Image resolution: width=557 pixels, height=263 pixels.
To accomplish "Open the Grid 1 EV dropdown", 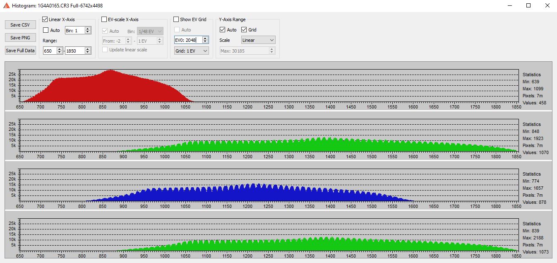I will 191,51.
